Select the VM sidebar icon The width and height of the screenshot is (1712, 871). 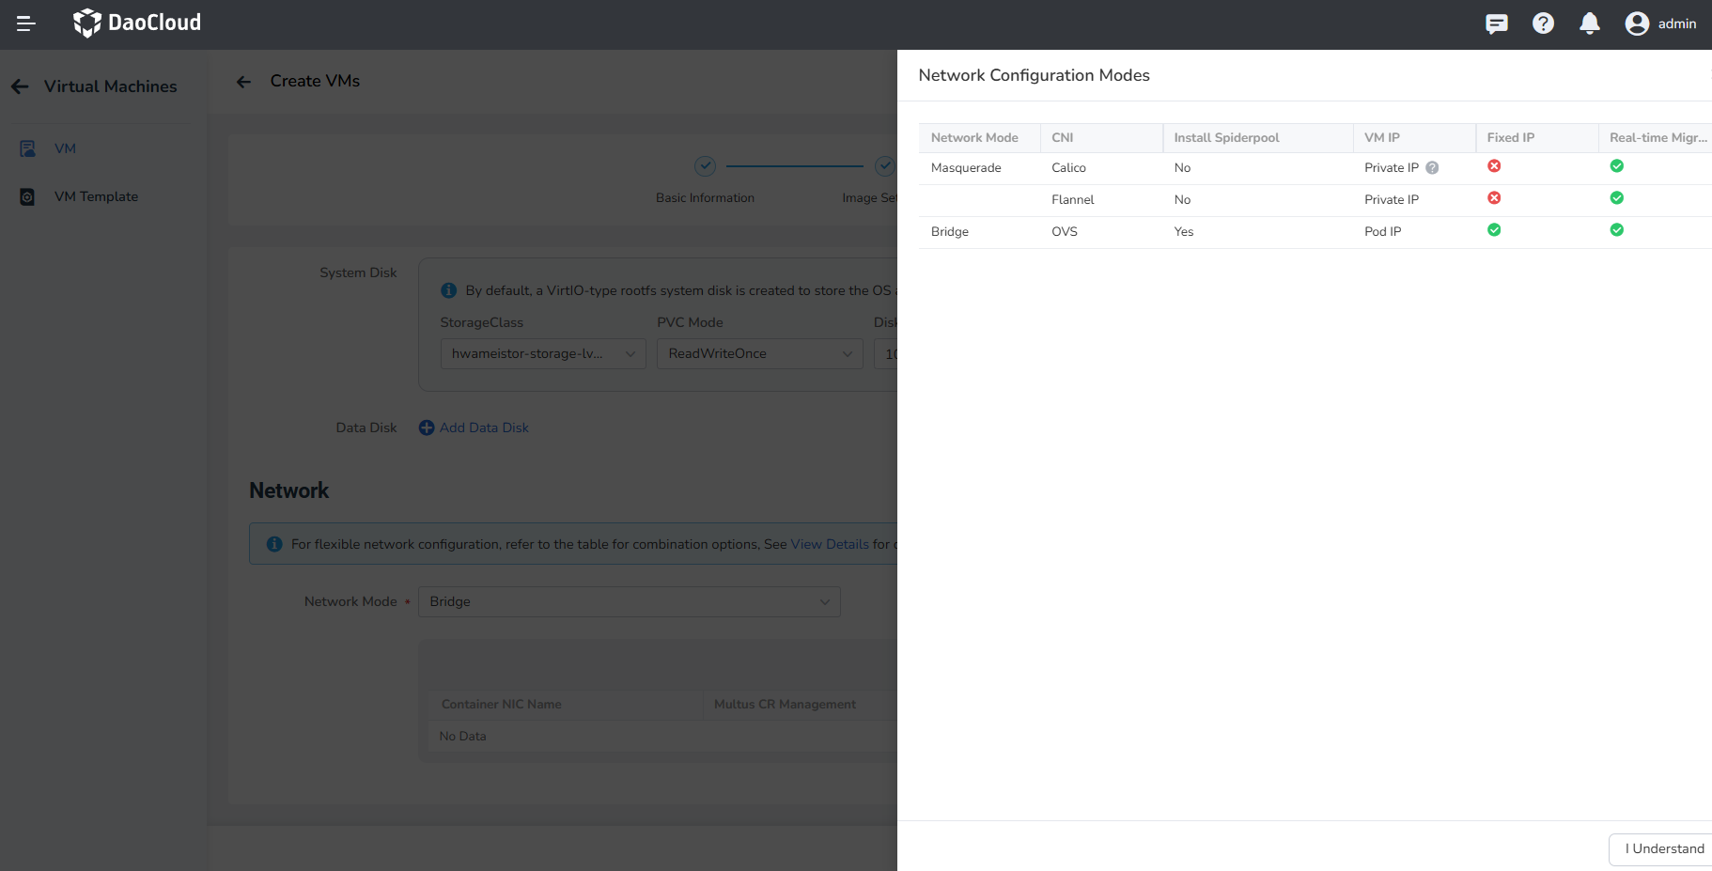click(27, 148)
